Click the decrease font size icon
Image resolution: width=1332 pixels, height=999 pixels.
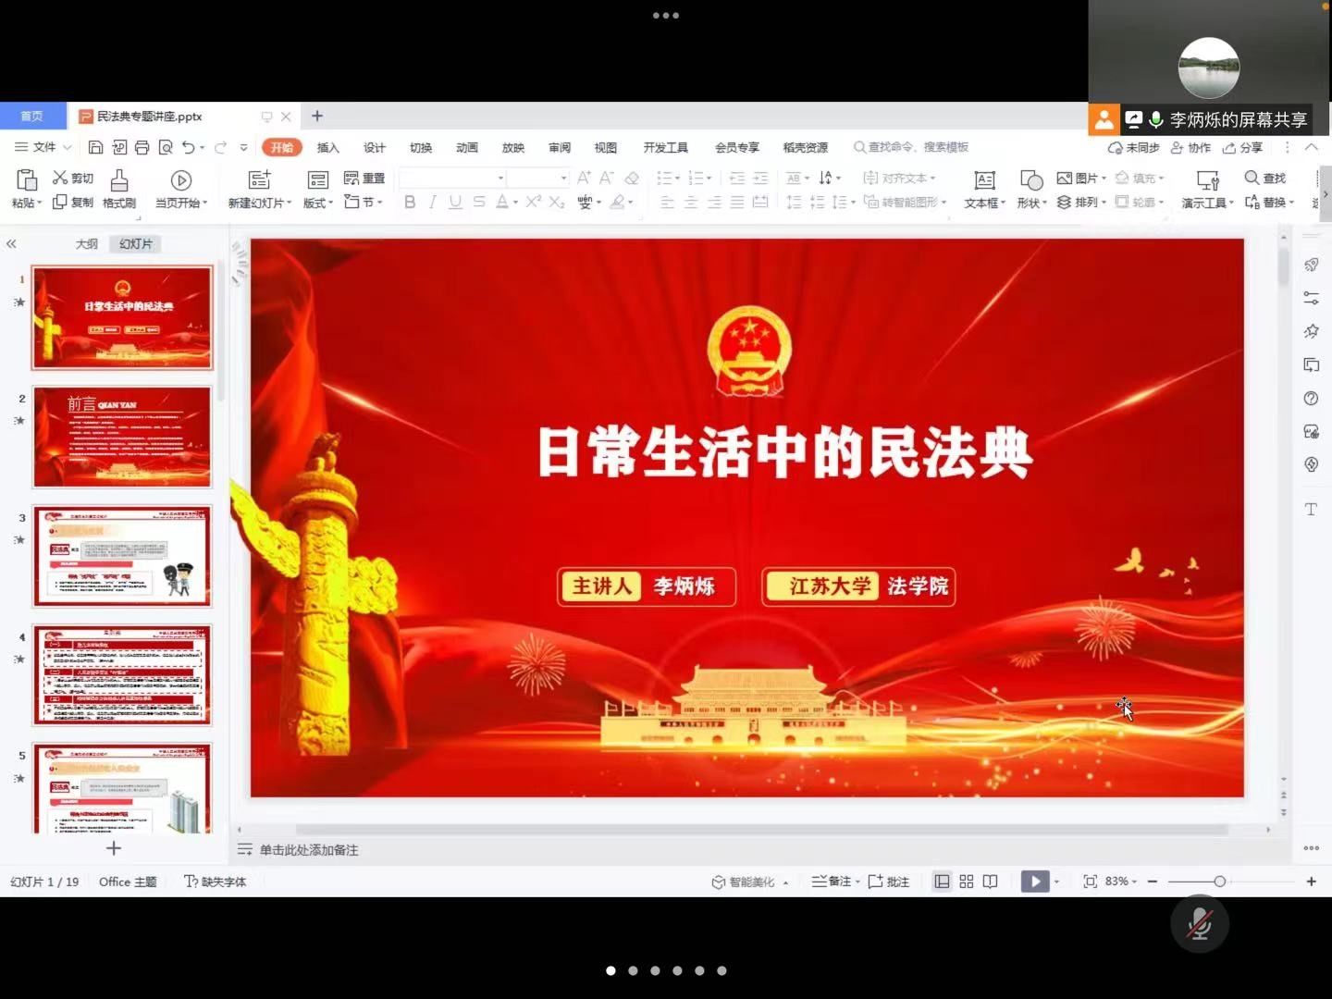607,178
